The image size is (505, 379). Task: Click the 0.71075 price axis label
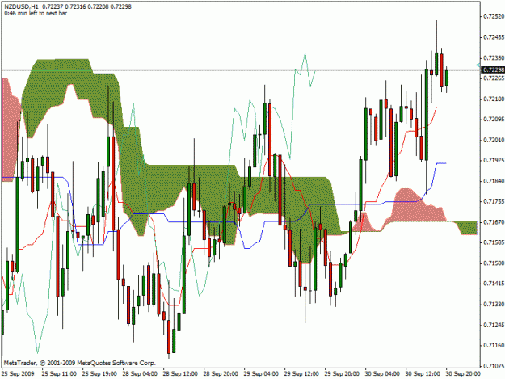494,366
